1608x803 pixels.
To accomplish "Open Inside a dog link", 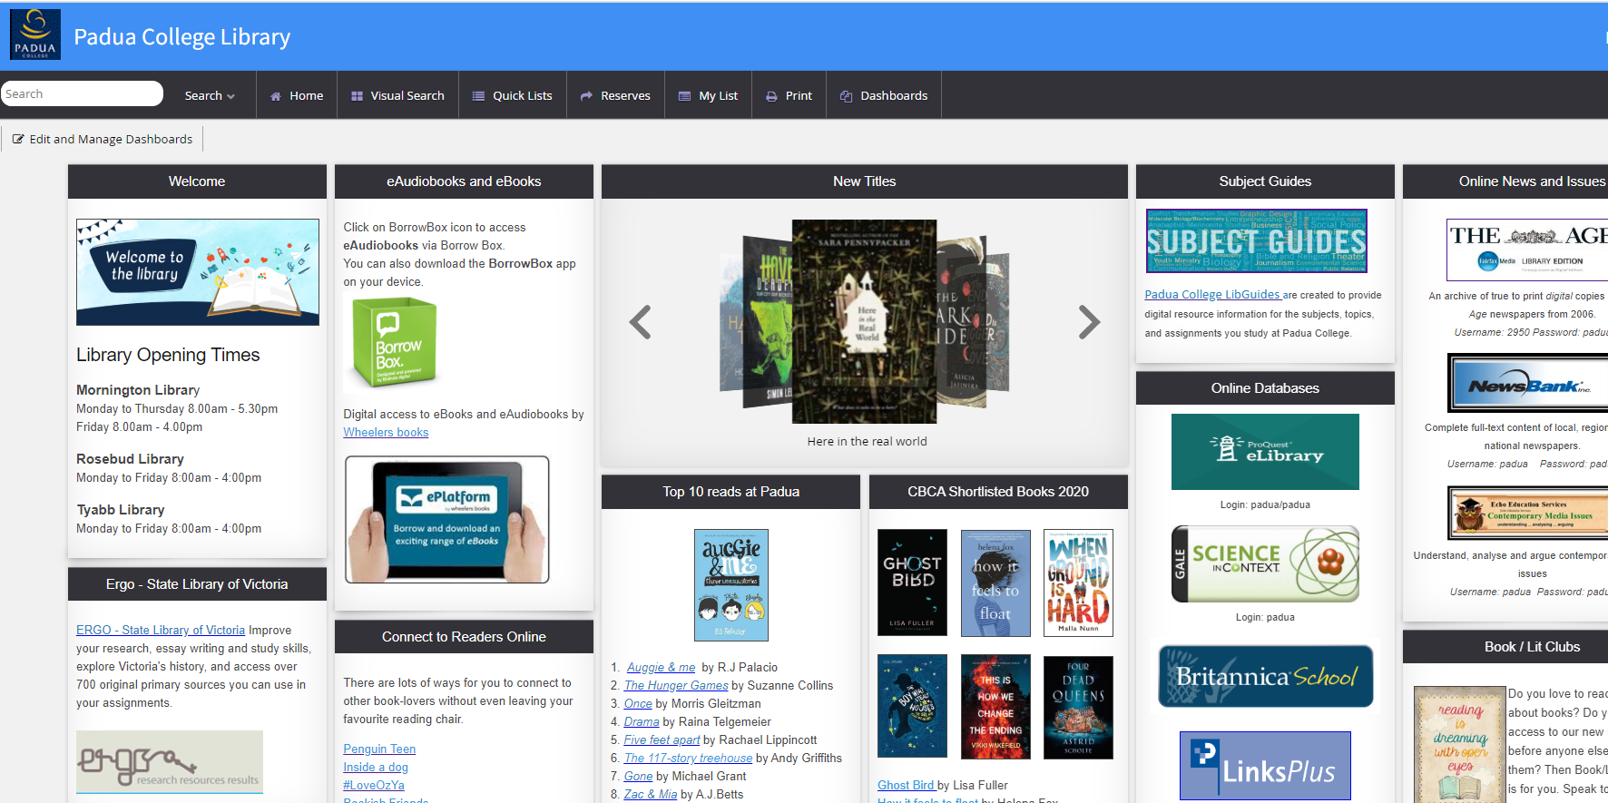I will click(x=376, y=768).
